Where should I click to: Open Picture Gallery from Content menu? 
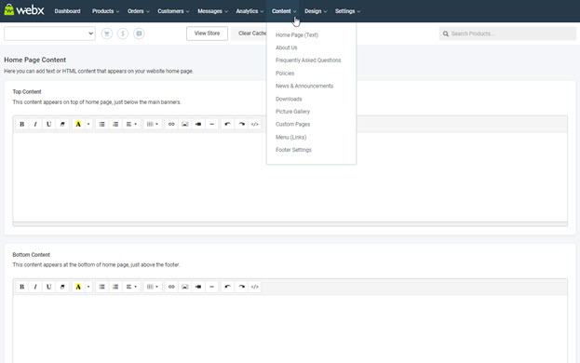click(x=292, y=112)
